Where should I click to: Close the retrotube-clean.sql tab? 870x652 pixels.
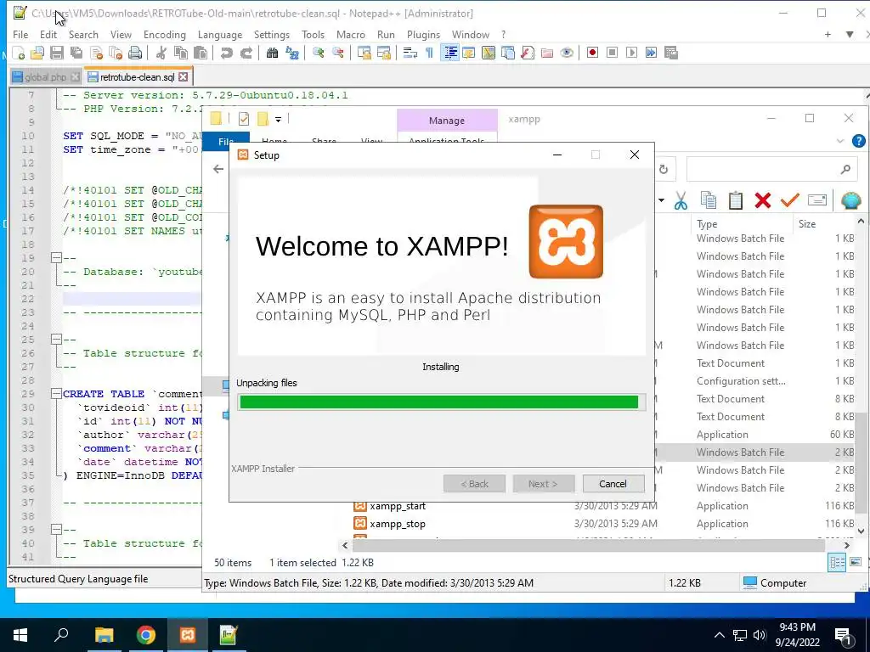pos(184,77)
